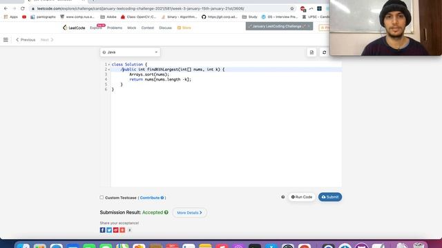Open the pantographs bookmark
The image size is (442, 248).
(43, 17)
